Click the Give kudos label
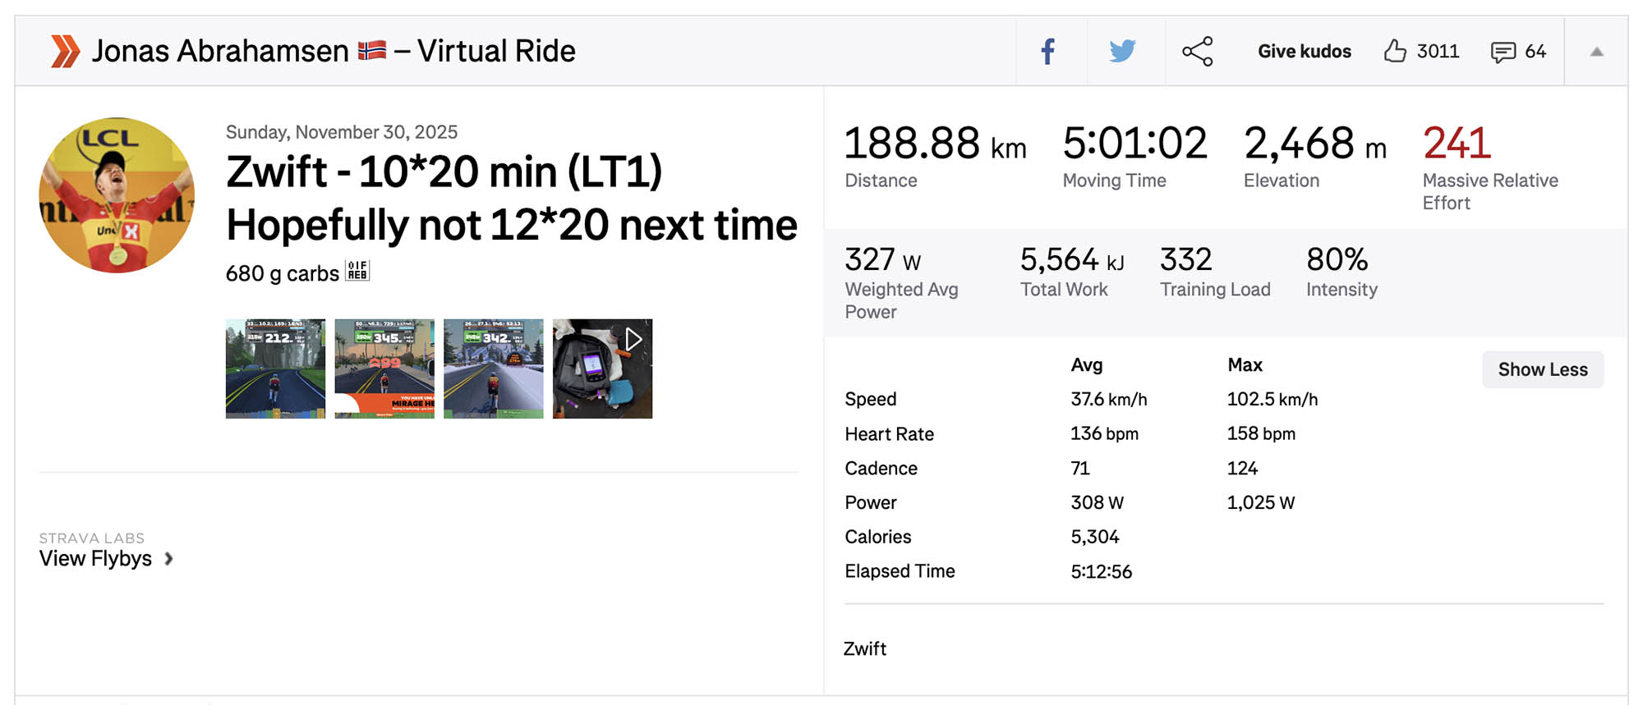Screen dimensions: 1643x705 (x=1304, y=52)
